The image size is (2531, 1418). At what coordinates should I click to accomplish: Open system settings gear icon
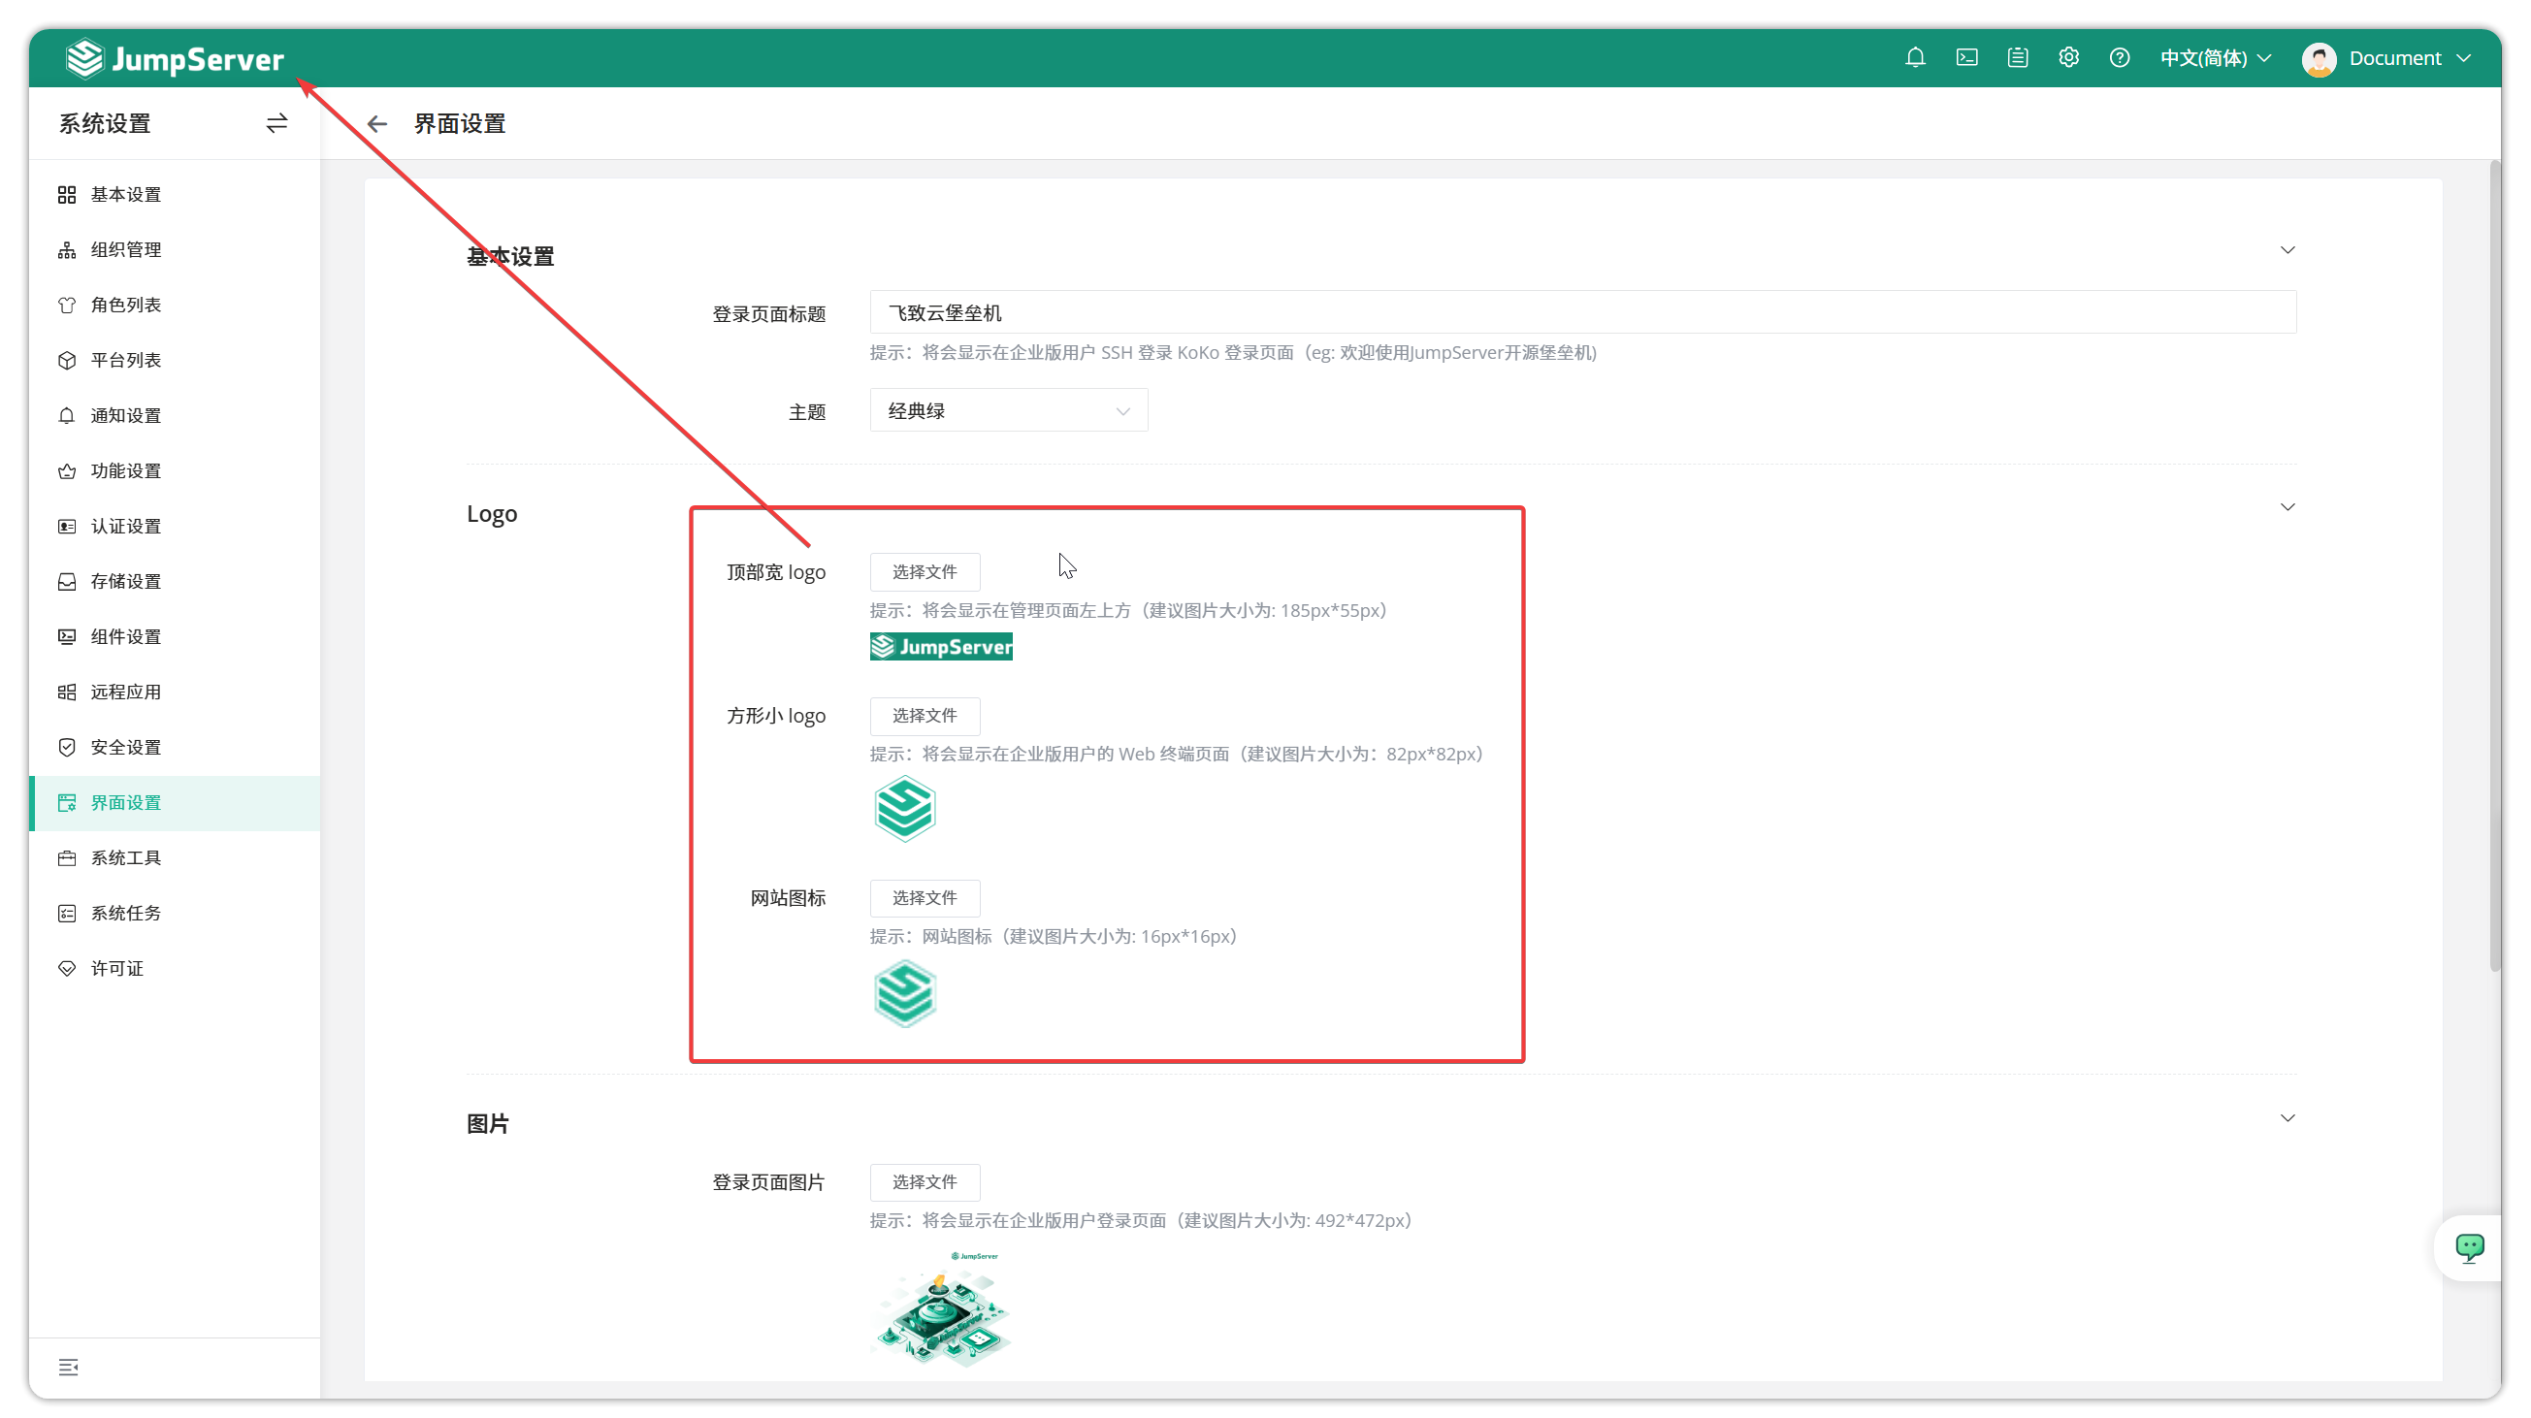(x=2068, y=58)
